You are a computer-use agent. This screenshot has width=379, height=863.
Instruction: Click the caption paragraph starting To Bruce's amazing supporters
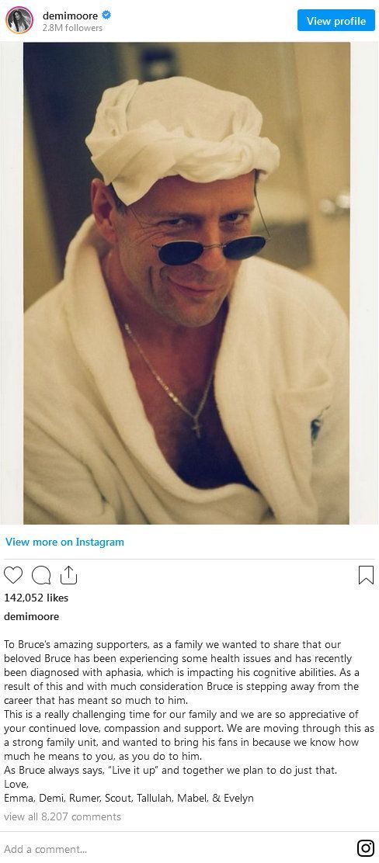(182, 673)
